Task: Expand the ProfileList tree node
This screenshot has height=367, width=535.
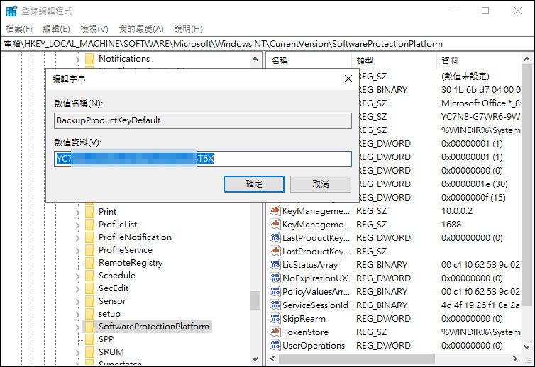Action: [77, 225]
